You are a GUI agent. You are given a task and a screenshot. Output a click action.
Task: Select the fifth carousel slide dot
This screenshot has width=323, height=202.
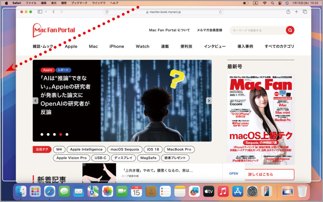click(x=67, y=134)
